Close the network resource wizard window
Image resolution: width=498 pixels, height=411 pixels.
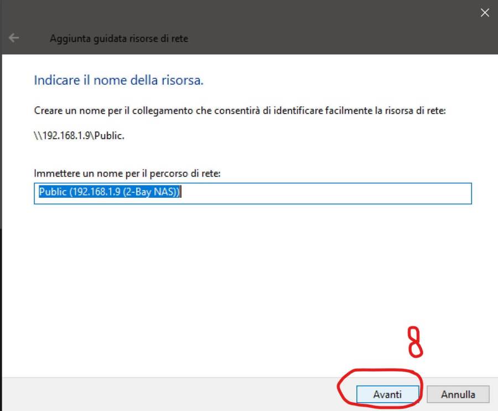point(485,13)
